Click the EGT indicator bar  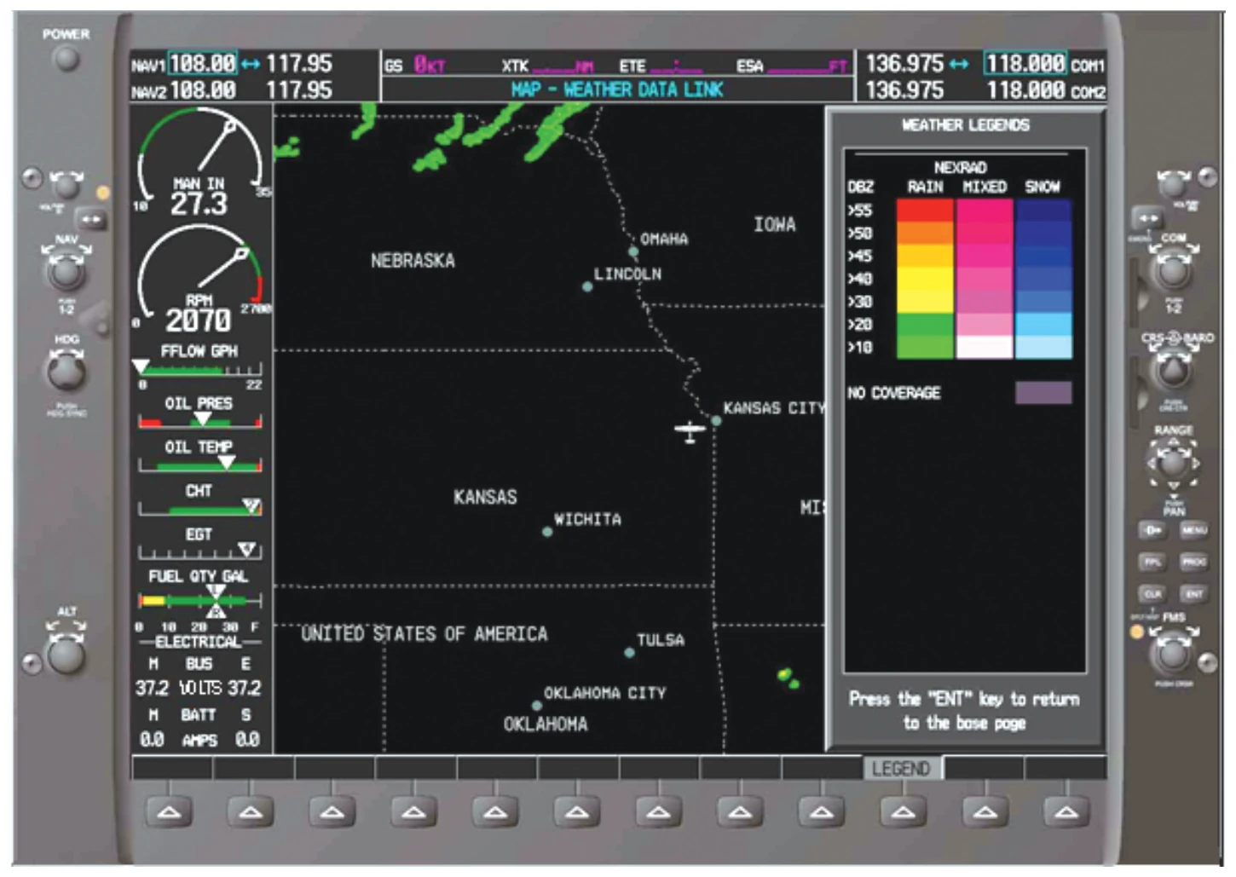200,552
